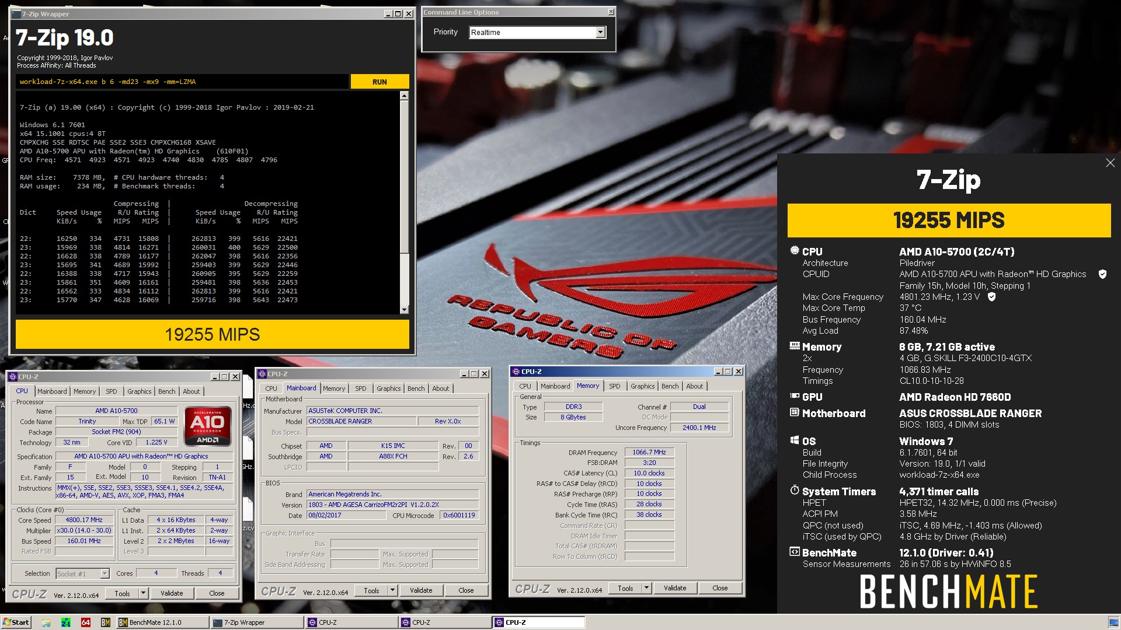This screenshot has height=630, width=1121.
Task: Click Validate in CPU-Z Mainboard window
Action: point(421,591)
